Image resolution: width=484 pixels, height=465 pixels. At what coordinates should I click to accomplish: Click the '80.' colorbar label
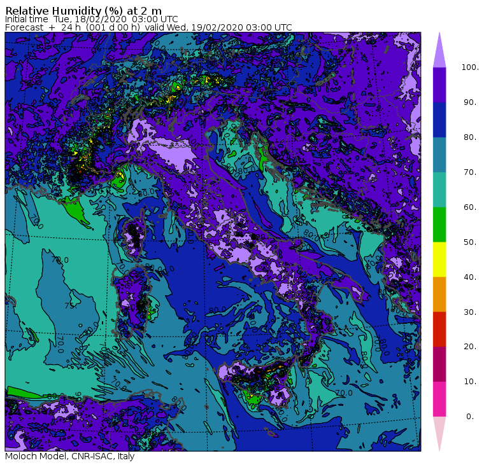(470, 137)
